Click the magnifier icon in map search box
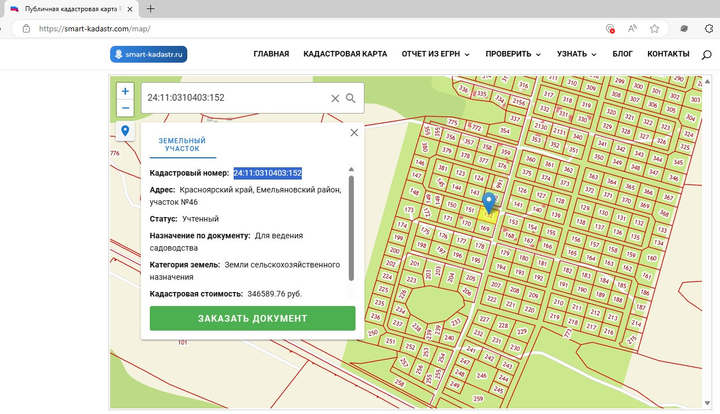Screen dimensions: 720x414 pos(351,98)
